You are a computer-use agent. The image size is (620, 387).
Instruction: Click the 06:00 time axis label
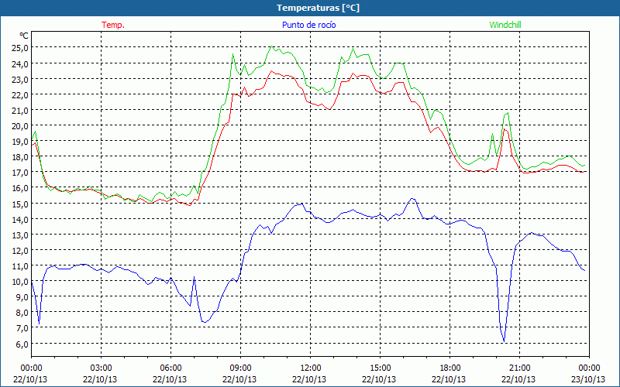pos(170,368)
